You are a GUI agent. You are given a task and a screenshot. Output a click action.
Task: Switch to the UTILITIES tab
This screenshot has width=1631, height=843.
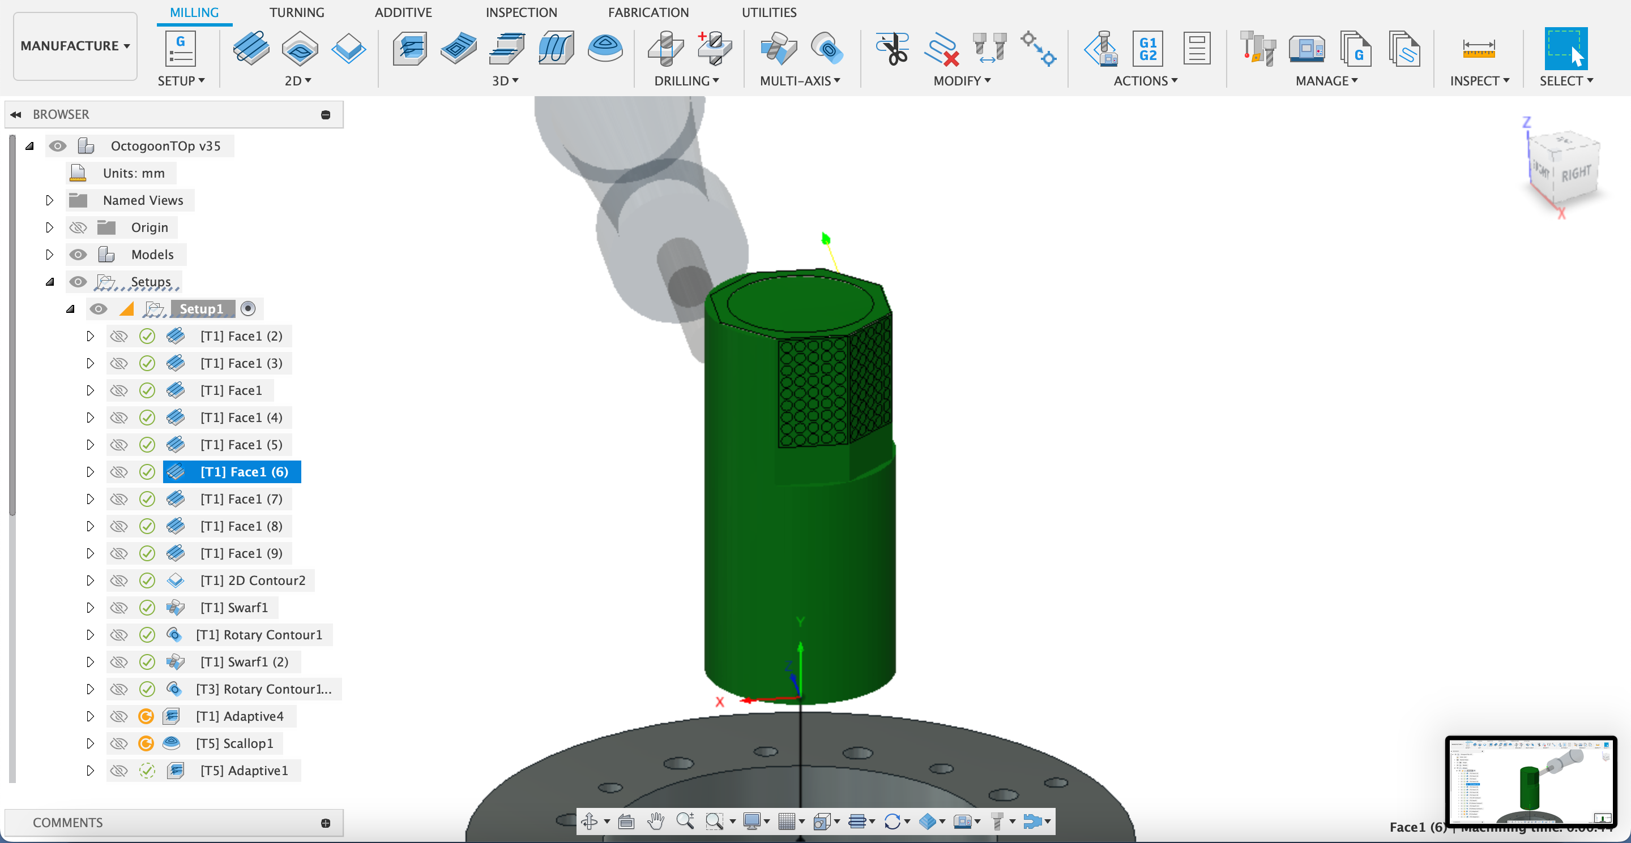coord(768,12)
